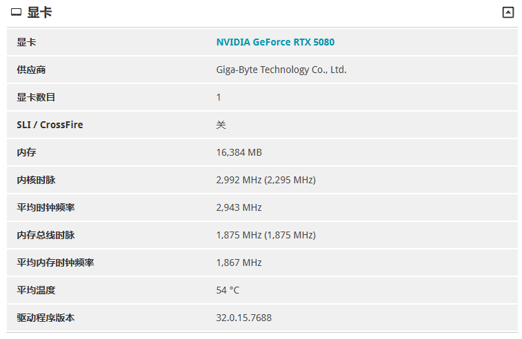This screenshot has height=339, width=522.
Task: Select the 内存 row label
Action: pyautogui.click(x=26, y=152)
